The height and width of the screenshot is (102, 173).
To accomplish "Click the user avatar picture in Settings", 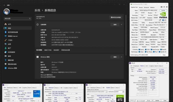I will pyautogui.click(x=6, y=11).
